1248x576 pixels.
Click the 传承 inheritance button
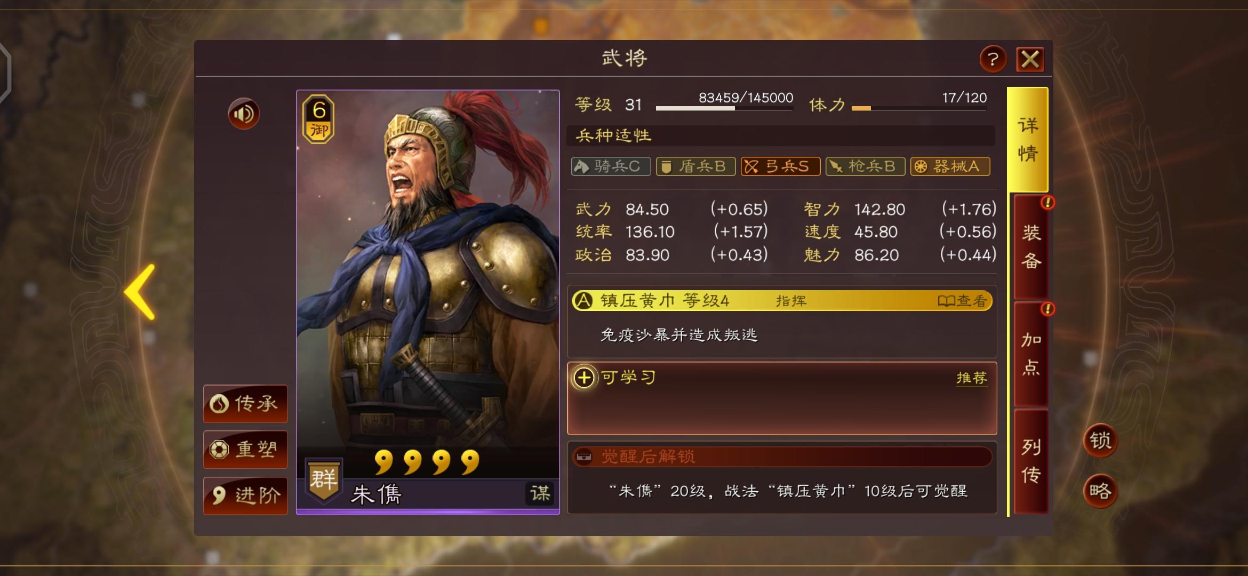pos(245,404)
